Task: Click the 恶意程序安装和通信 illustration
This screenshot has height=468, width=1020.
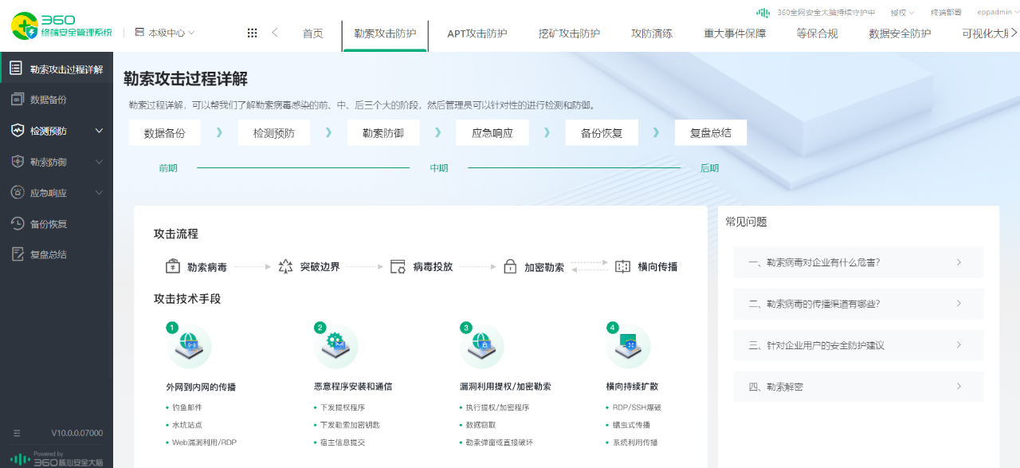Action: coord(335,347)
